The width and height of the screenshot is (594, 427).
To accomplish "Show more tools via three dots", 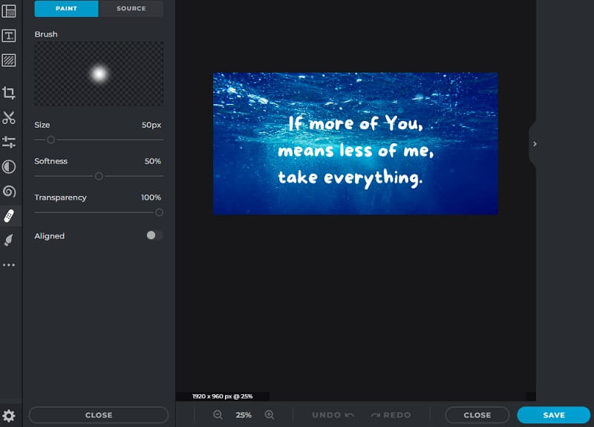I will [x=9, y=265].
